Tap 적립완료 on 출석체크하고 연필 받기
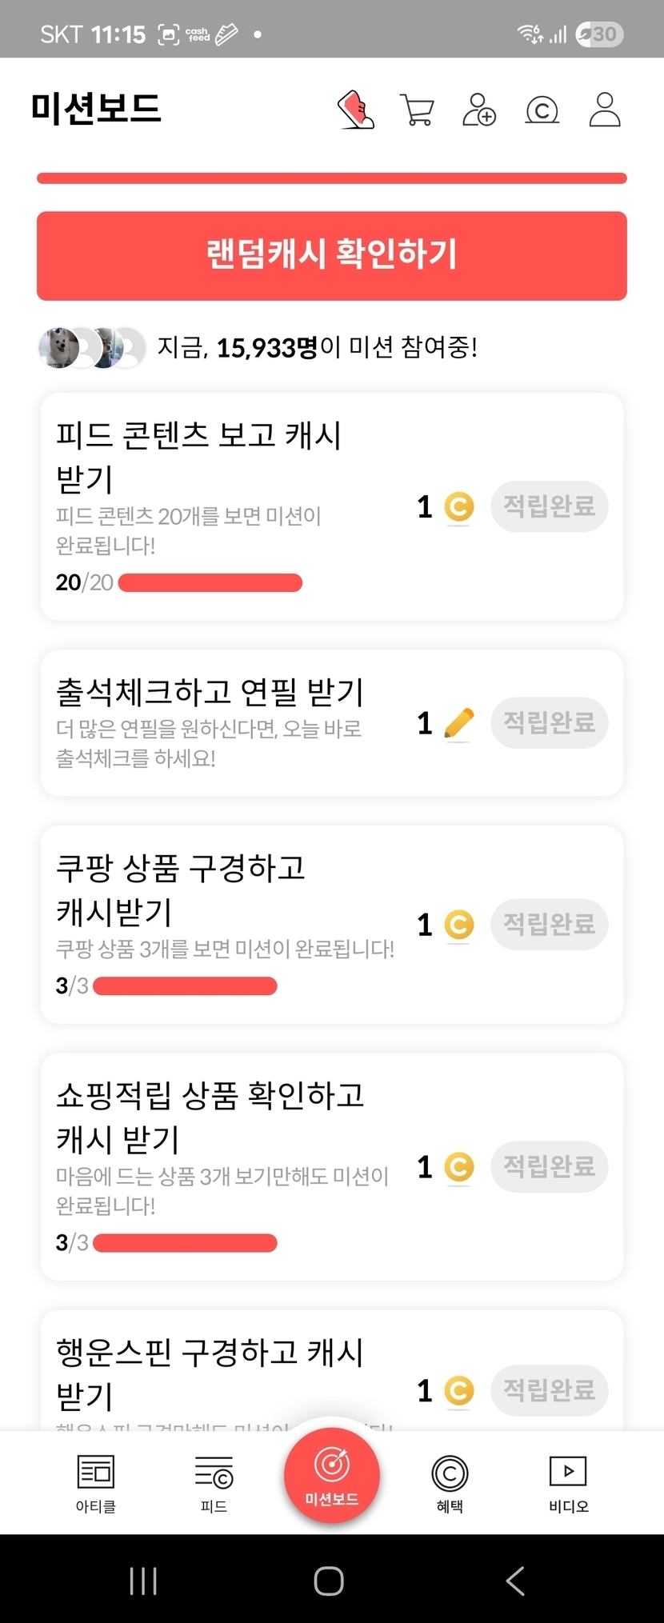The image size is (664, 1623). [x=549, y=723]
